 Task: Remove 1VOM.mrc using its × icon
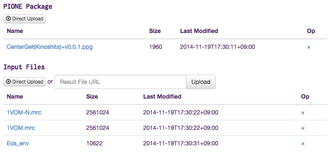[303, 128]
